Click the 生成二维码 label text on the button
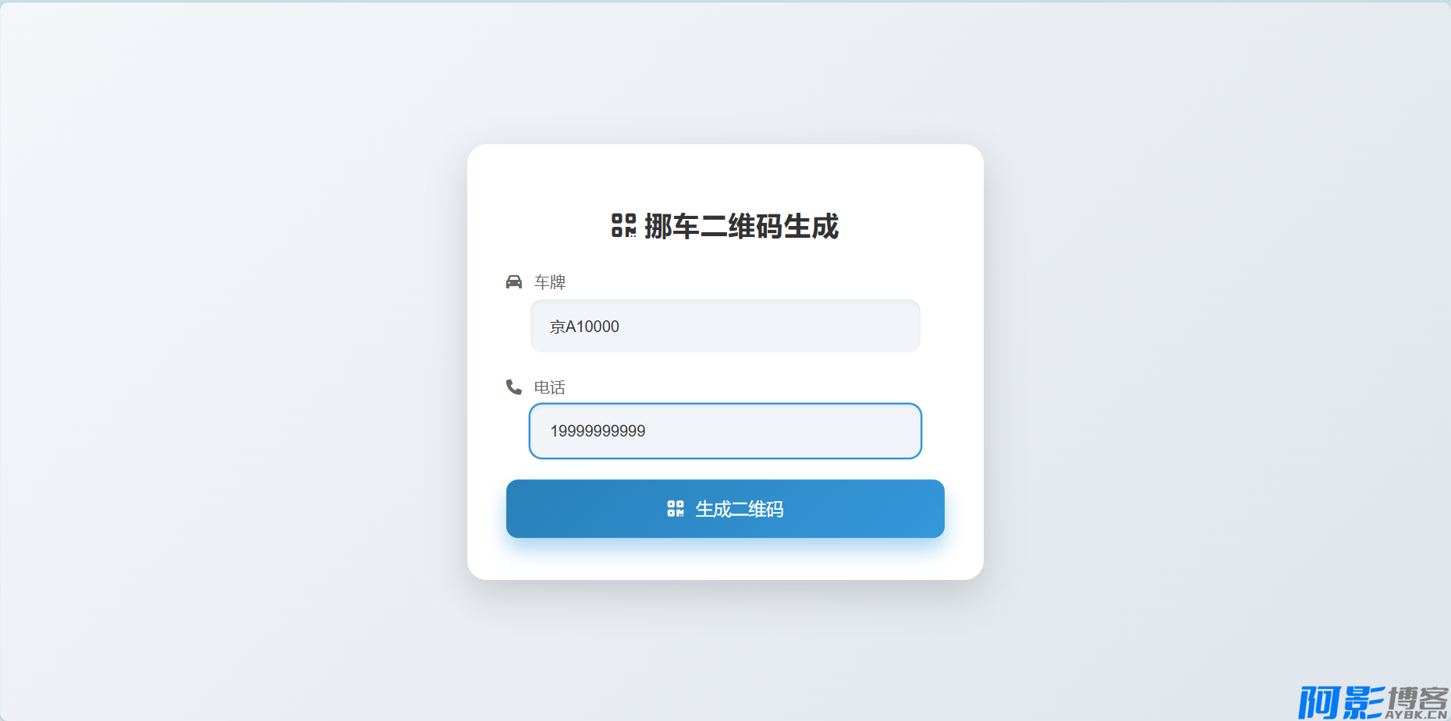 tap(739, 509)
